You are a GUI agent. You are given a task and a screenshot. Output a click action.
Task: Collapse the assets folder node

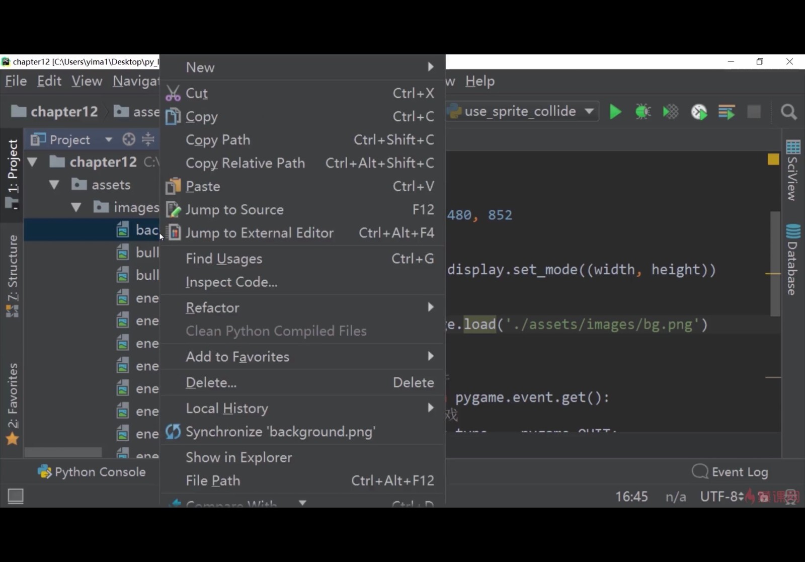click(x=54, y=185)
